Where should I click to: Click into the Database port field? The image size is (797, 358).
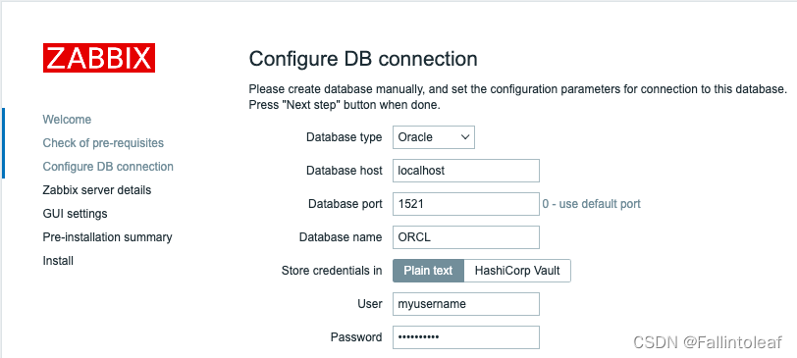[466, 204]
